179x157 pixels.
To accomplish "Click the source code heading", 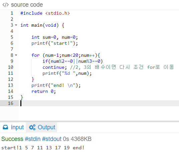I will click(27, 5).
